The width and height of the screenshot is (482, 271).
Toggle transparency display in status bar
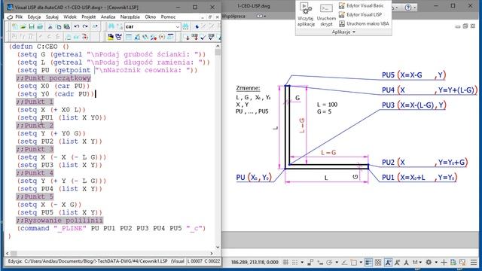coord(378,263)
